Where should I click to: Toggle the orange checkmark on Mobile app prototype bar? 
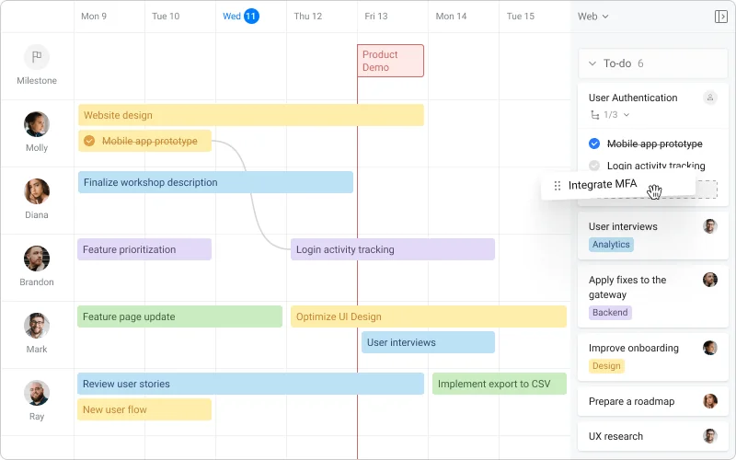click(x=89, y=141)
